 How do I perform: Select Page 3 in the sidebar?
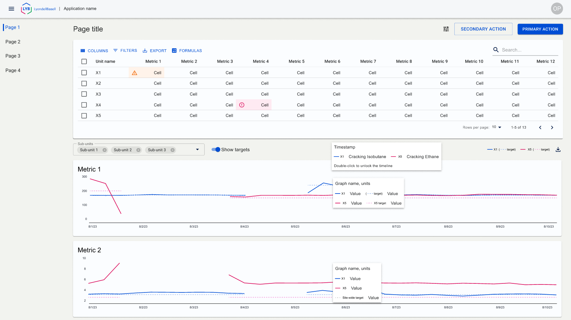point(13,56)
